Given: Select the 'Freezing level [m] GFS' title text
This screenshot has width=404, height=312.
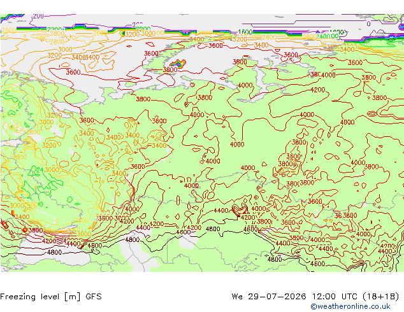Looking at the screenshot, I should pos(51,297).
